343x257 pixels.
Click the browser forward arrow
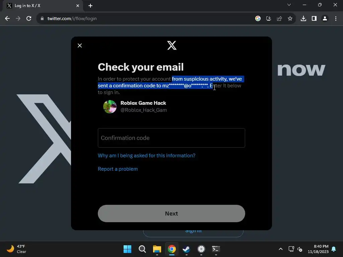click(x=18, y=19)
